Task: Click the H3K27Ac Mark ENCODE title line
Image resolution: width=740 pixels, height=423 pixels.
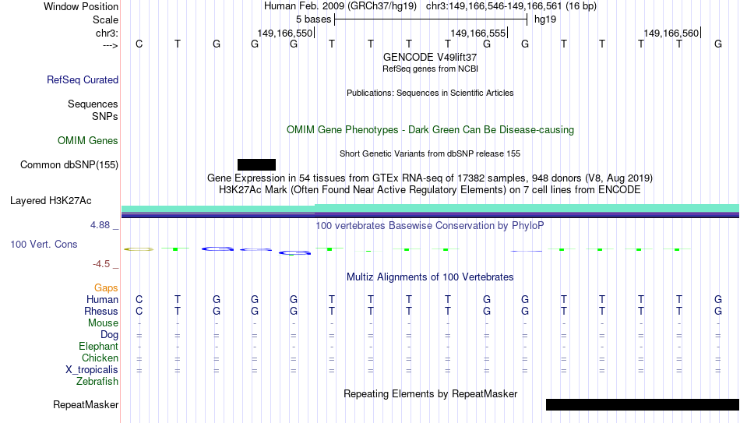Action: click(430, 190)
